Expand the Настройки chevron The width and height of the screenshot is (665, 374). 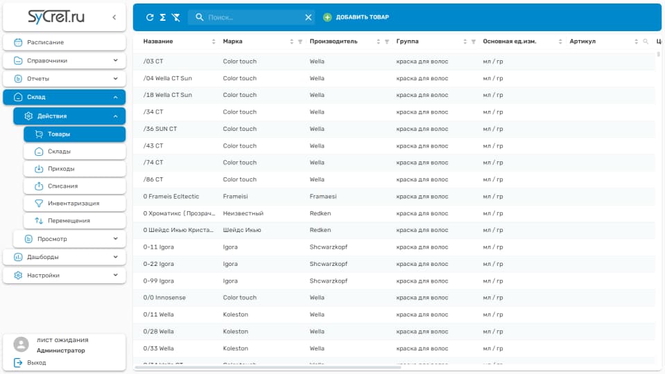click(115, 276)
